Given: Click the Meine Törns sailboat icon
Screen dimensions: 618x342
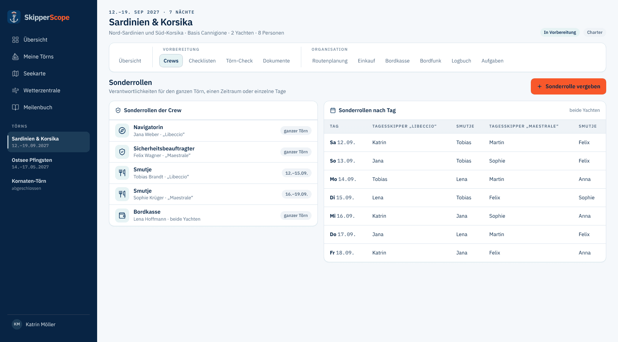Looking at the screenshot, I should point(15,57).
